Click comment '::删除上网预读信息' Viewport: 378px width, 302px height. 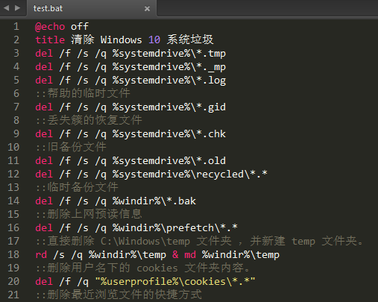[89, 214]
